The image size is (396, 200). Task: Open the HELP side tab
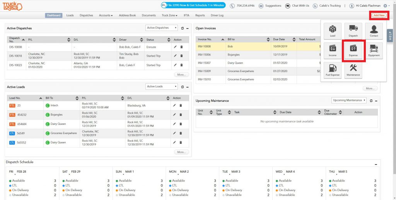point(391,36)
